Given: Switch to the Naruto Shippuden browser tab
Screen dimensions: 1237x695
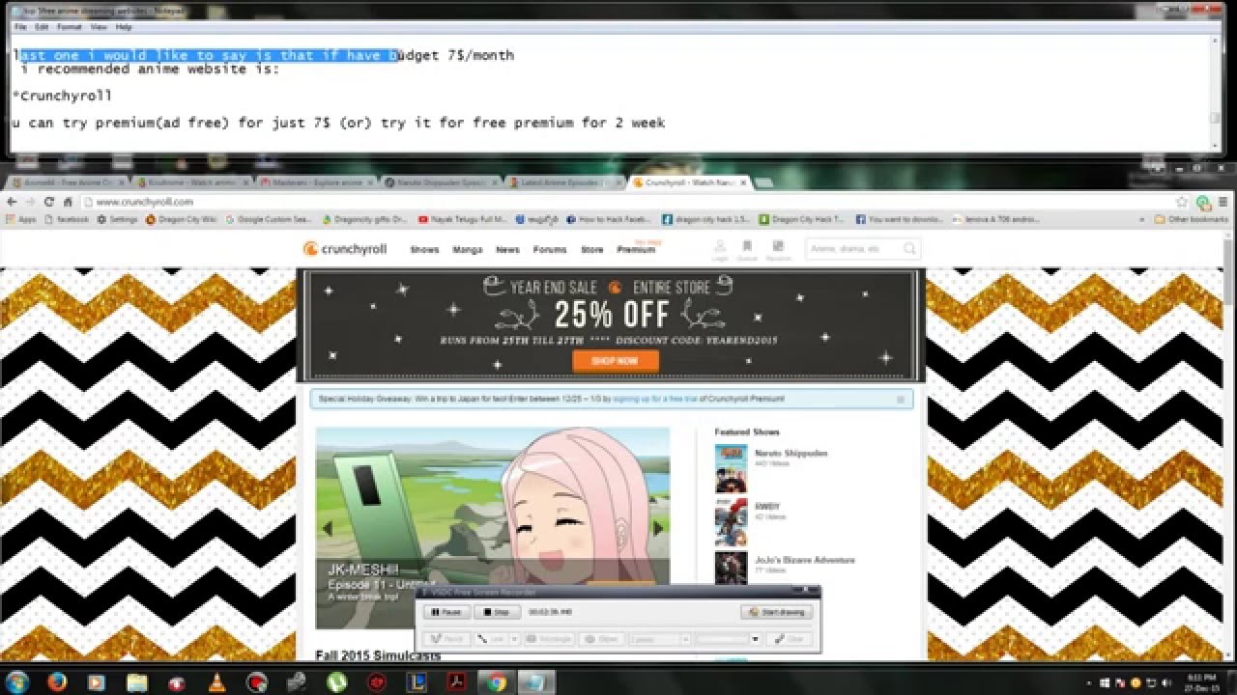Looking at the screenshot, I should 441,181.
